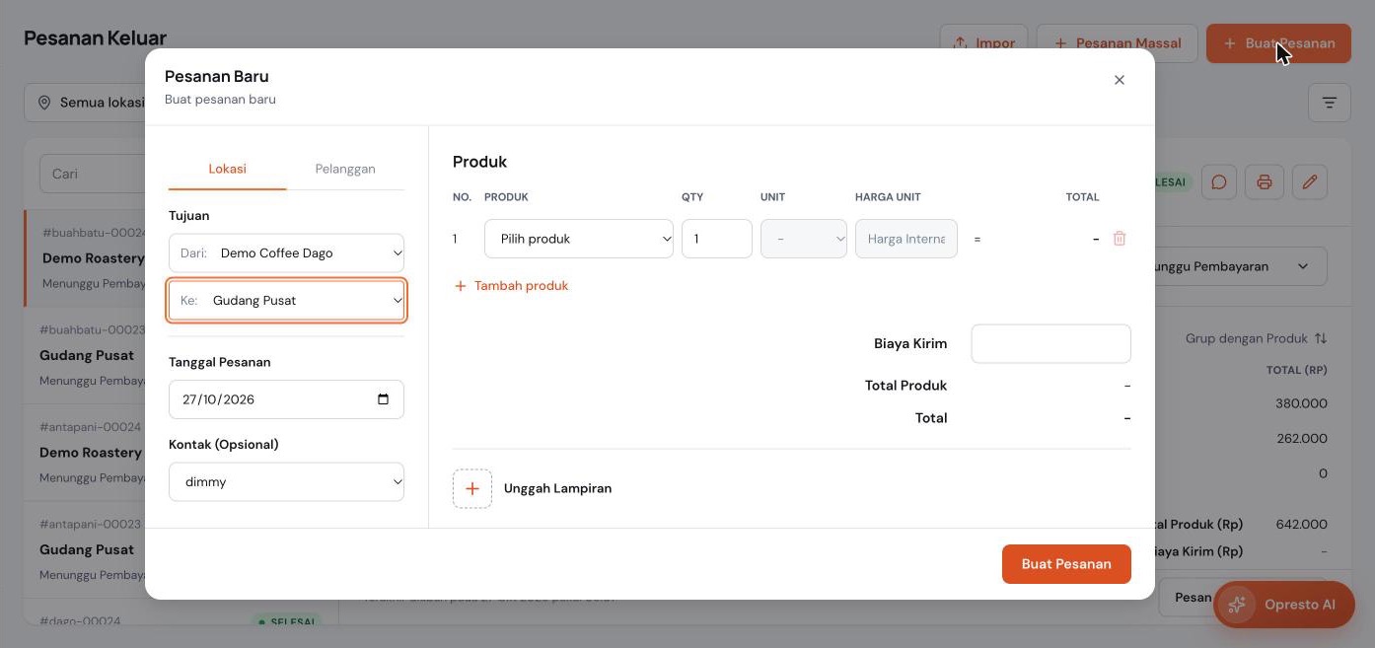Image resolution: width=1375 pixels, height=648 pixels.
Task: Open the Pilih produk dropdown
Action: [579, 239]
